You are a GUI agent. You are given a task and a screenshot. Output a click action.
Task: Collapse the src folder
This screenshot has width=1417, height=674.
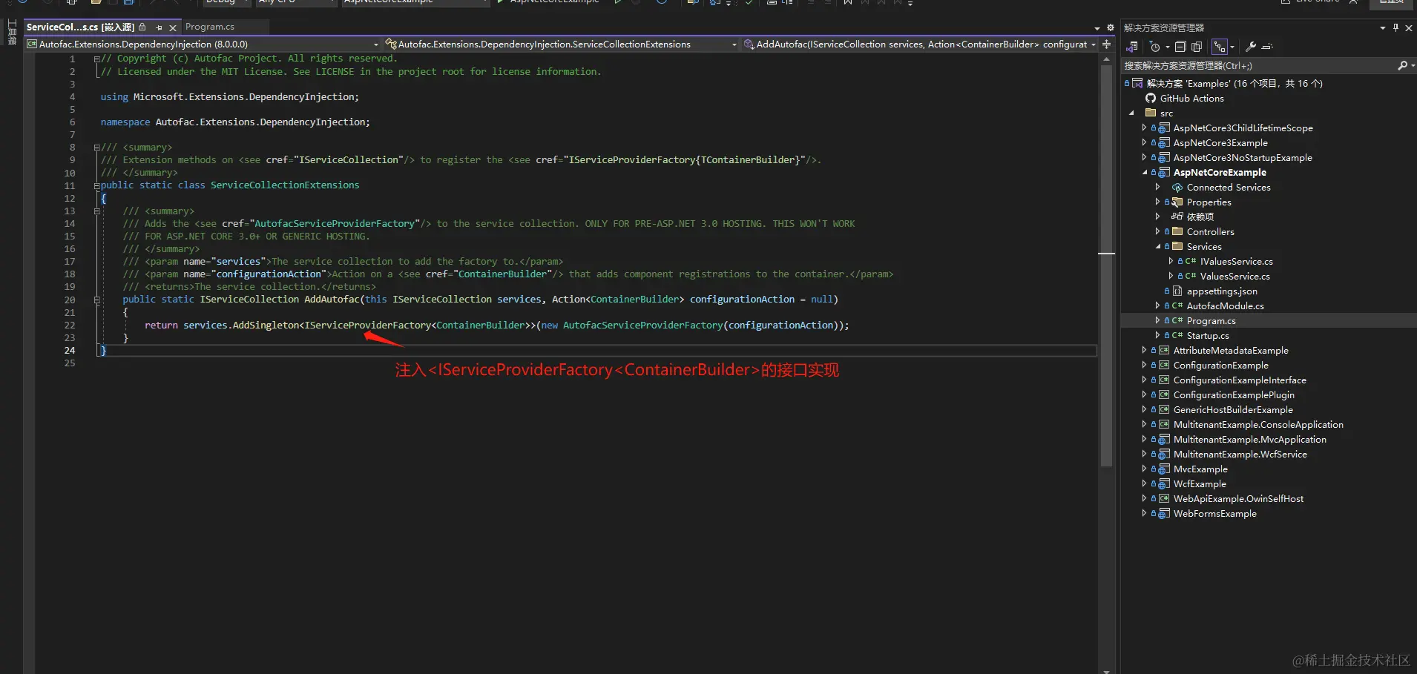(1131, 113)
